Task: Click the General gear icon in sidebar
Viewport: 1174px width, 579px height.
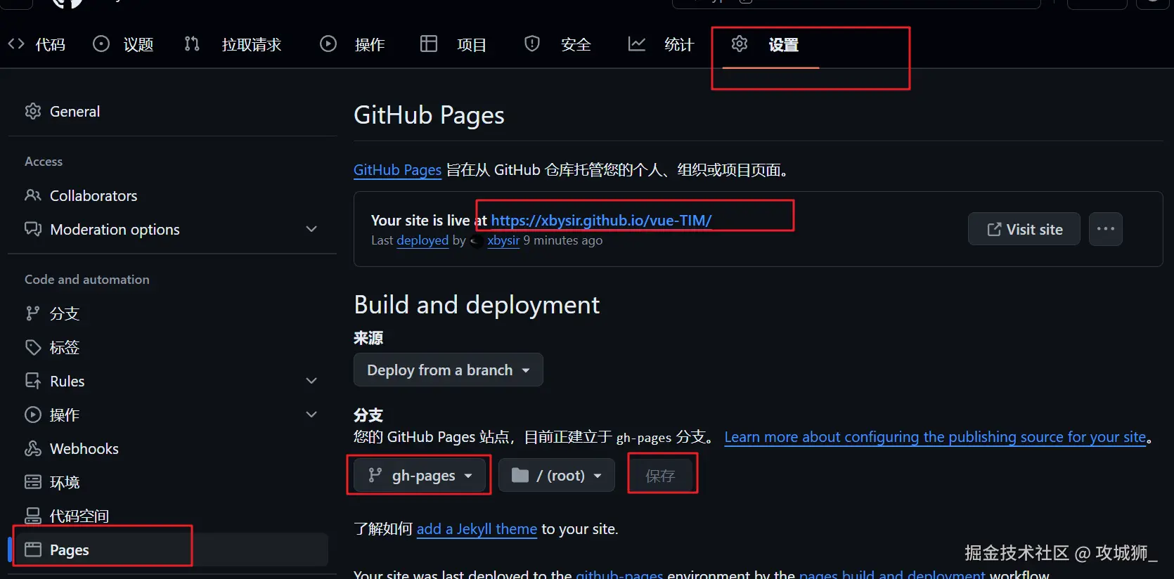Action: pos(33,111)
